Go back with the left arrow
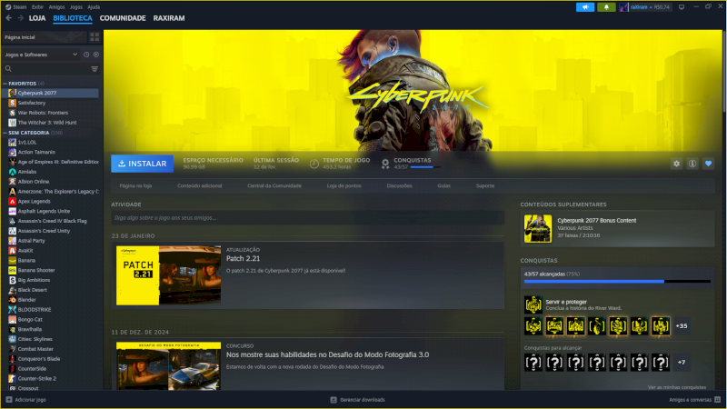Image resolution: width=727 pixels, height=409 pixels. [x=9, y=18]
